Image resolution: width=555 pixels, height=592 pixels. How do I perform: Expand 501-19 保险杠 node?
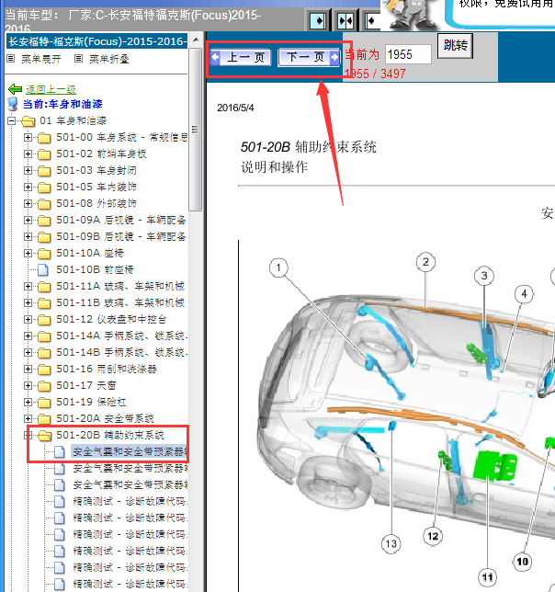pos(28,403)
